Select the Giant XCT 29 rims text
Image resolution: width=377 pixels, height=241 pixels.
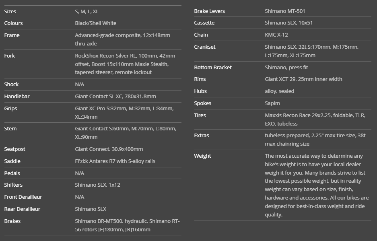coord(303,79)
